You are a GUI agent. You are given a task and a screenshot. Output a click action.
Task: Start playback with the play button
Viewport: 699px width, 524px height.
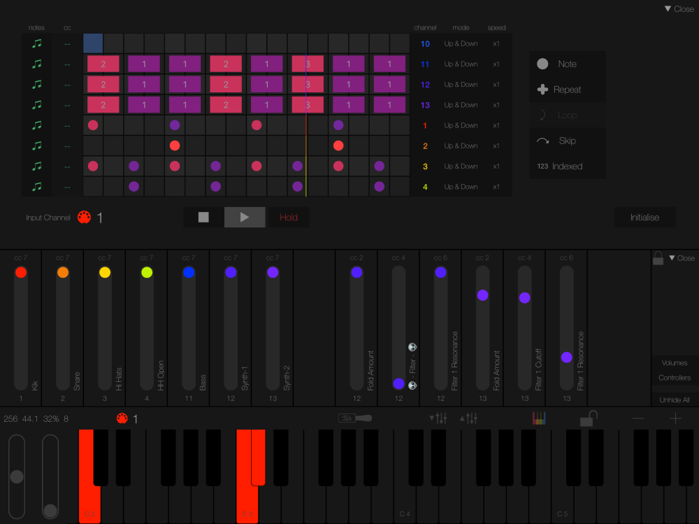click(244, 218)
